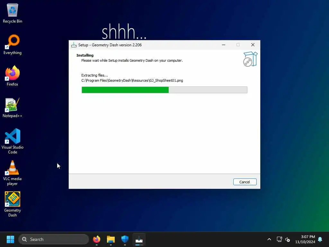
Task: Minimize the Setup window
Action: (x=224, y=45)
